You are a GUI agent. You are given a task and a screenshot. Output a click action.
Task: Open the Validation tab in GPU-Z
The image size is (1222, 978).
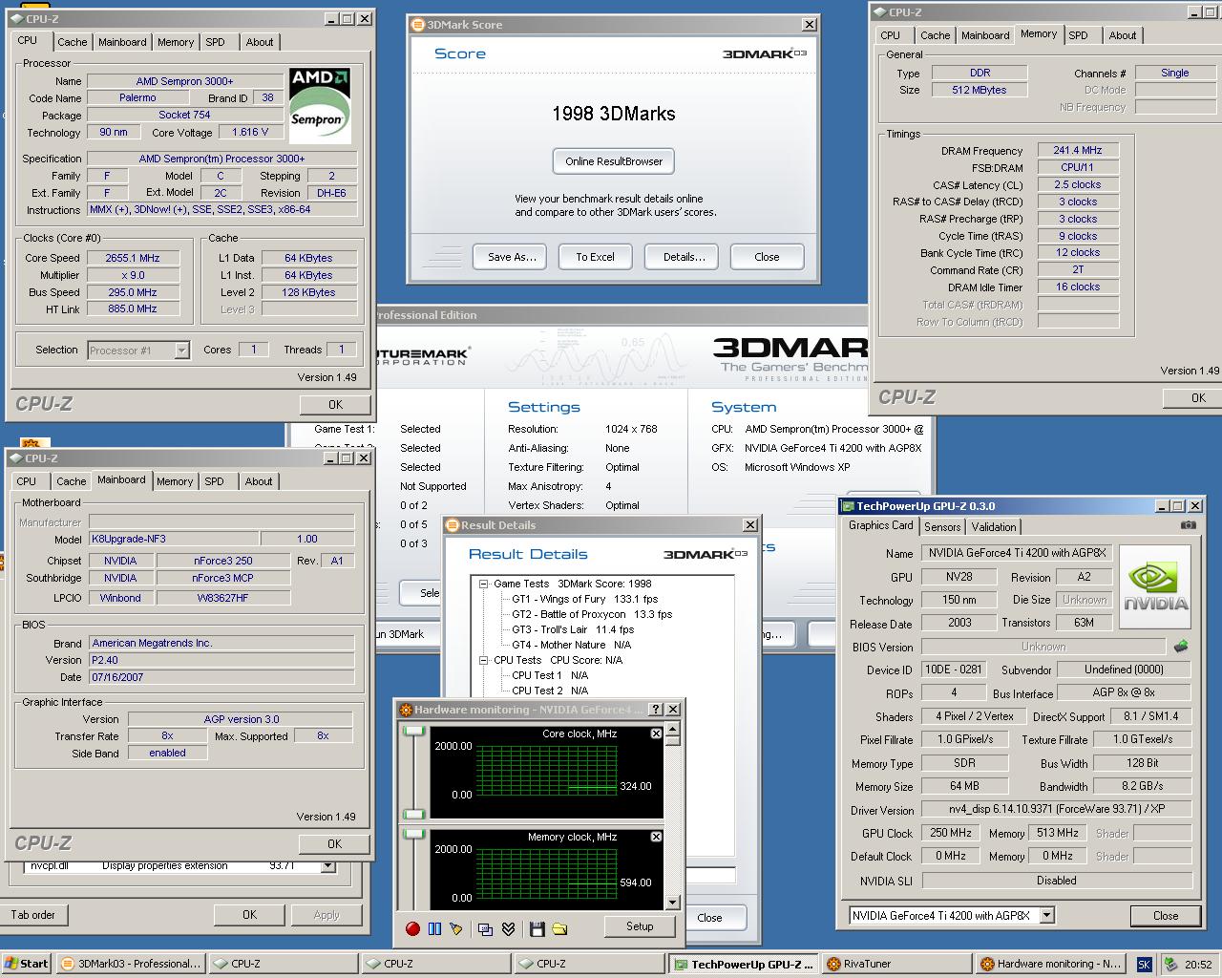tap(994, 527)
